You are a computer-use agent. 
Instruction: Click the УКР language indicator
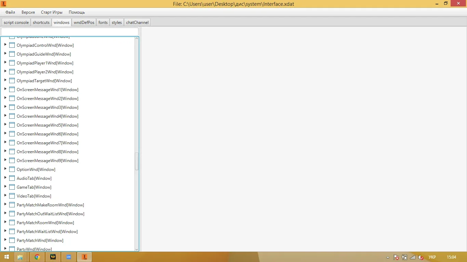[x=432, y=257]
